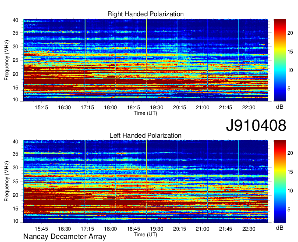Click the 17:15 tick on bottom plot
The width and height of the screenshot is (298, 242).
click(87, 229)
